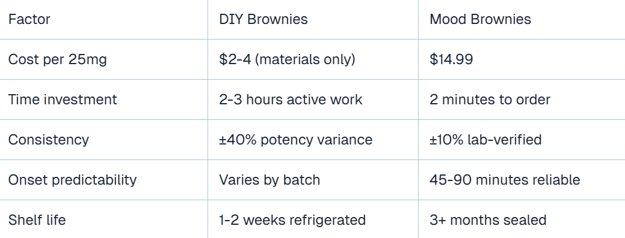
Task: Click the Factor column header
Action: (29, 19)
